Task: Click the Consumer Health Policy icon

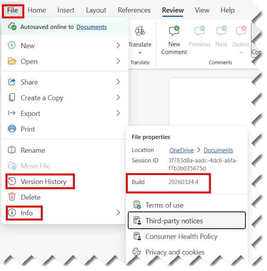Action: pos(137,236)
